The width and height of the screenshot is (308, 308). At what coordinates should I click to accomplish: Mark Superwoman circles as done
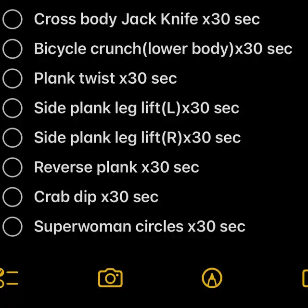click(13, 227)
